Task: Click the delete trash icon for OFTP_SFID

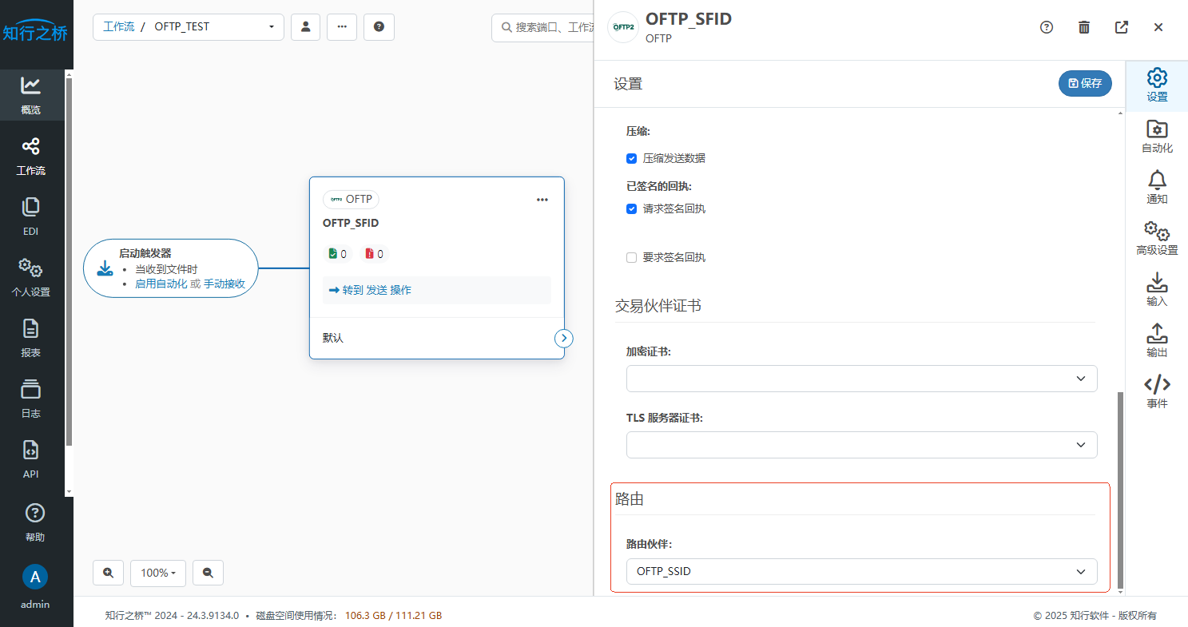Action: coord(1083,26)
